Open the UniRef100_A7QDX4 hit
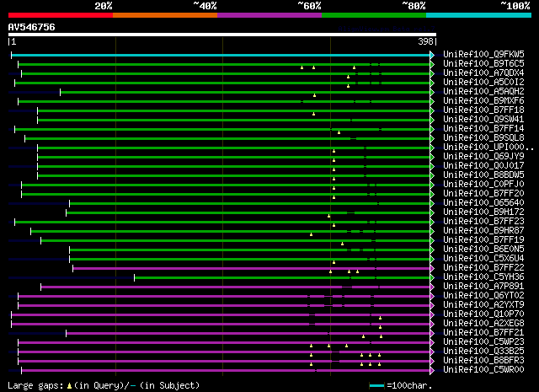539x392 pixels. [483, 72]
